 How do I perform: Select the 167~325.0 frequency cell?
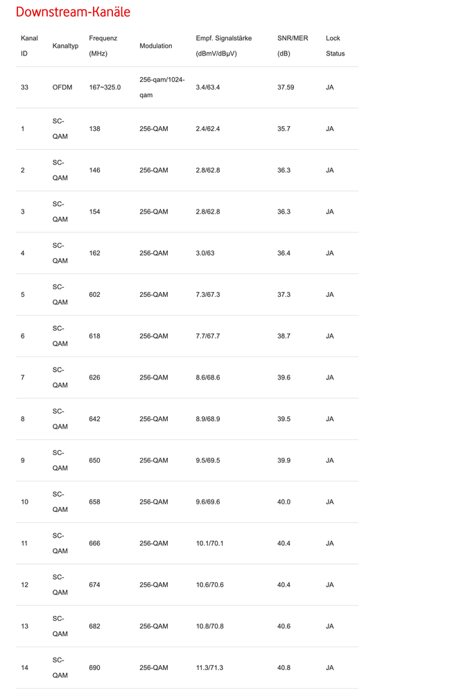105,87
